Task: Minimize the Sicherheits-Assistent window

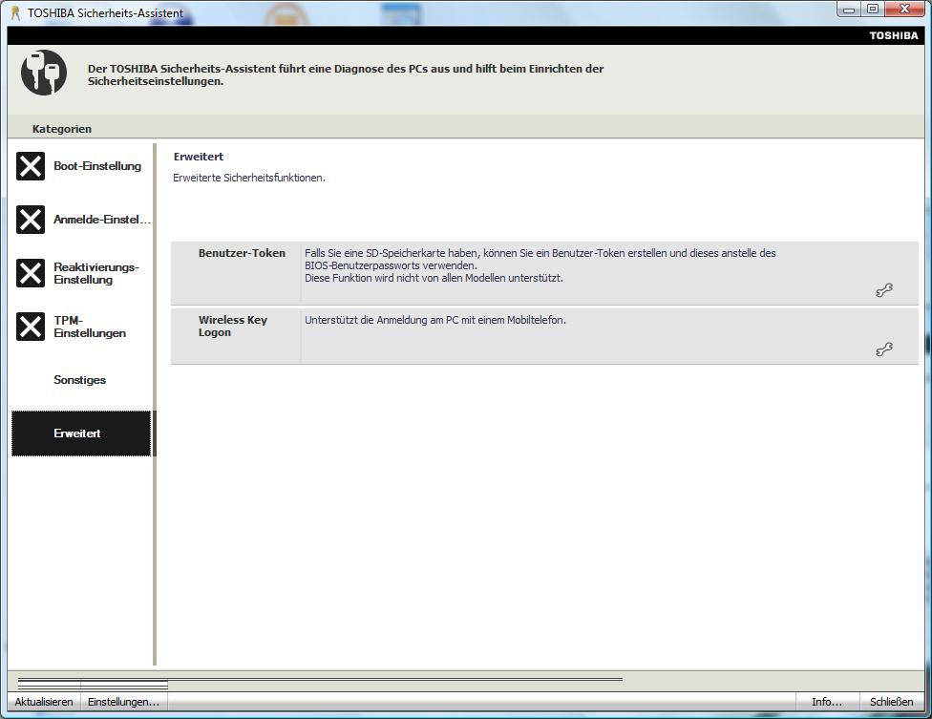Action: pyautogui.click(x=849, y=9)
